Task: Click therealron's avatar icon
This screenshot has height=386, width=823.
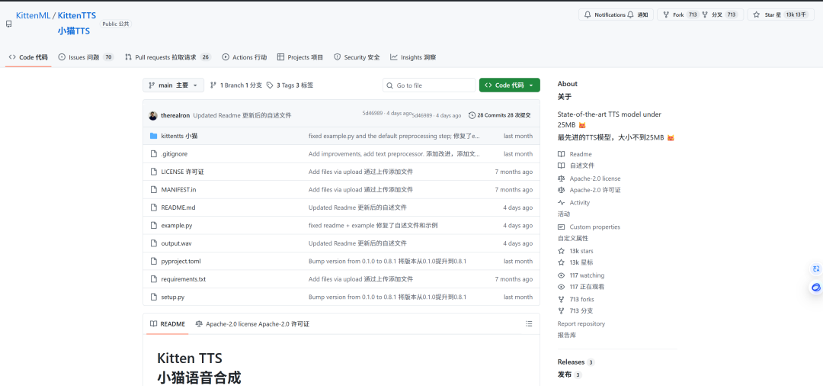Action: pyautogui.click(x=153, y=115)
